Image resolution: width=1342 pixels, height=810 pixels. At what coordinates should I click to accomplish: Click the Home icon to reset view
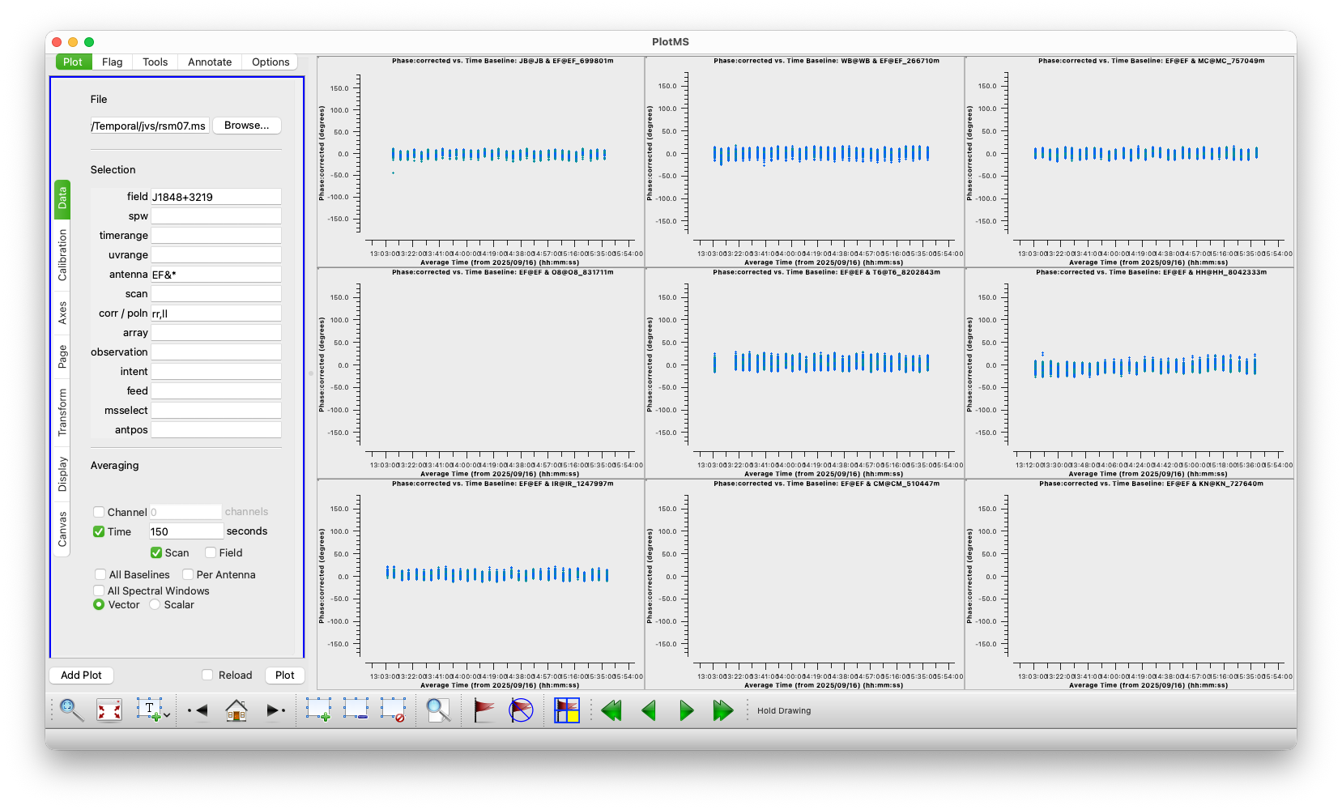[x=236, y=710]
